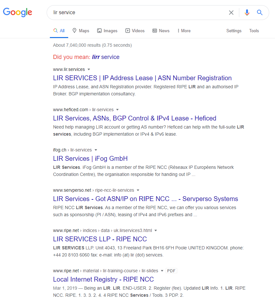Click 'About 7,040,000 results' text
The image size is (275, 299).
pyautogui.click(x=92, y=45)
